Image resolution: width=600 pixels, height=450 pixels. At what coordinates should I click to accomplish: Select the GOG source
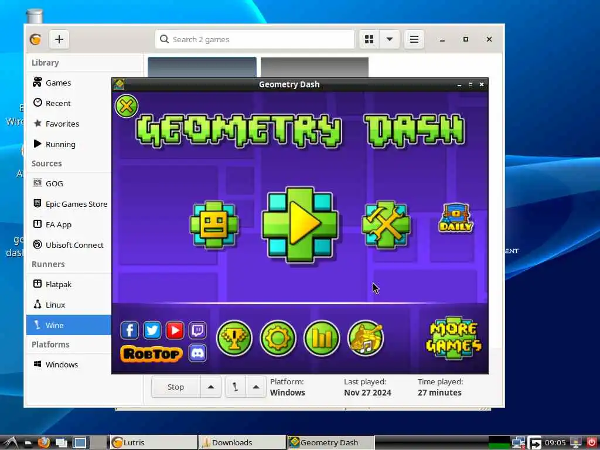coord(69,183)
